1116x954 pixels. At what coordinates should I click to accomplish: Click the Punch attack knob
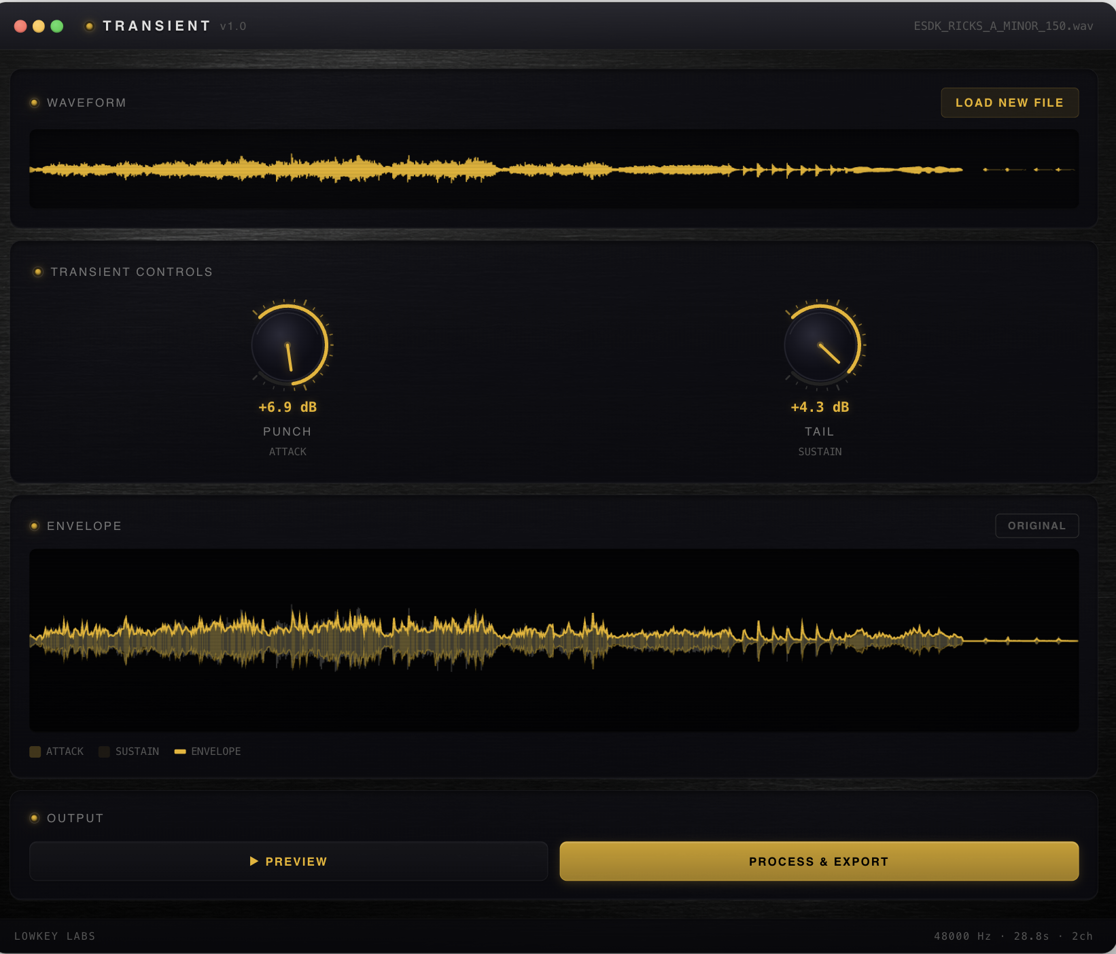pyautogui.click(x=289, y=346)
